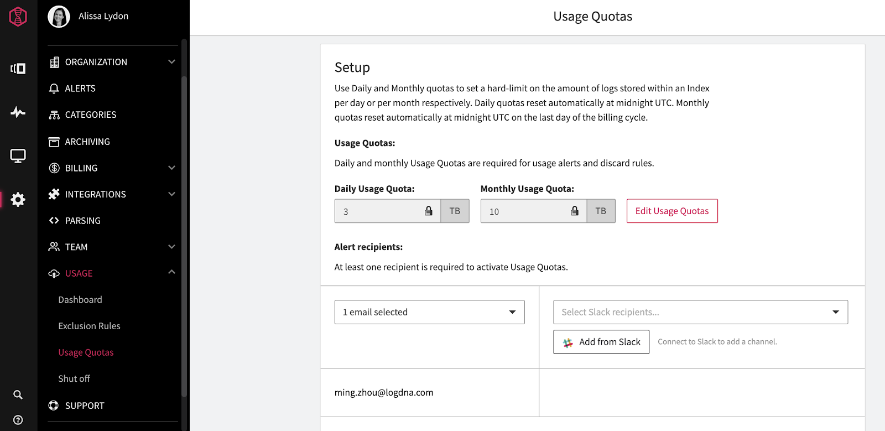This screenshot has width=885, height=431.
Task: Open the Archiving menu item
Action: tap(87, 142)
